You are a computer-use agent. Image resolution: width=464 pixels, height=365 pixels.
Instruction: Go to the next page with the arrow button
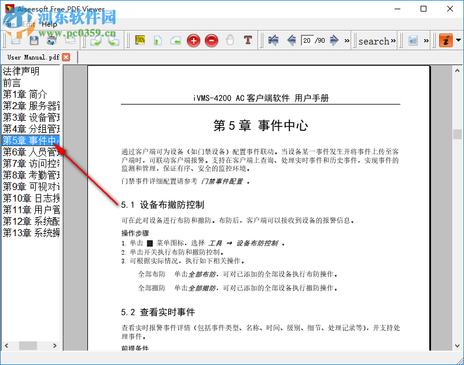[x=334, y=40]
